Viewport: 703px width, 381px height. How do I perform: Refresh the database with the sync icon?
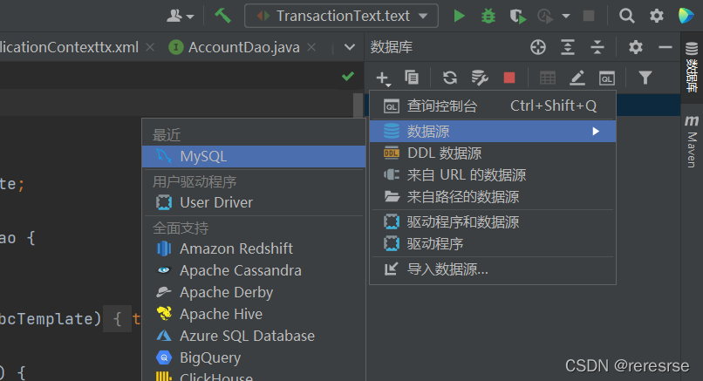pos(450,78)
